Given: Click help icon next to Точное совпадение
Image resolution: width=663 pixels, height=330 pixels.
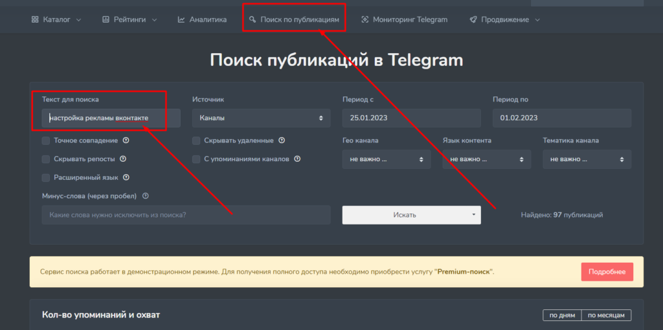Looking at the screenshot, I should [126, 140].
